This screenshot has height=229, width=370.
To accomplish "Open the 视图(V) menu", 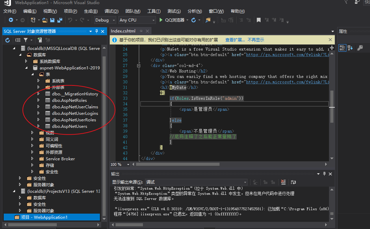I will [x=50, y=11].
